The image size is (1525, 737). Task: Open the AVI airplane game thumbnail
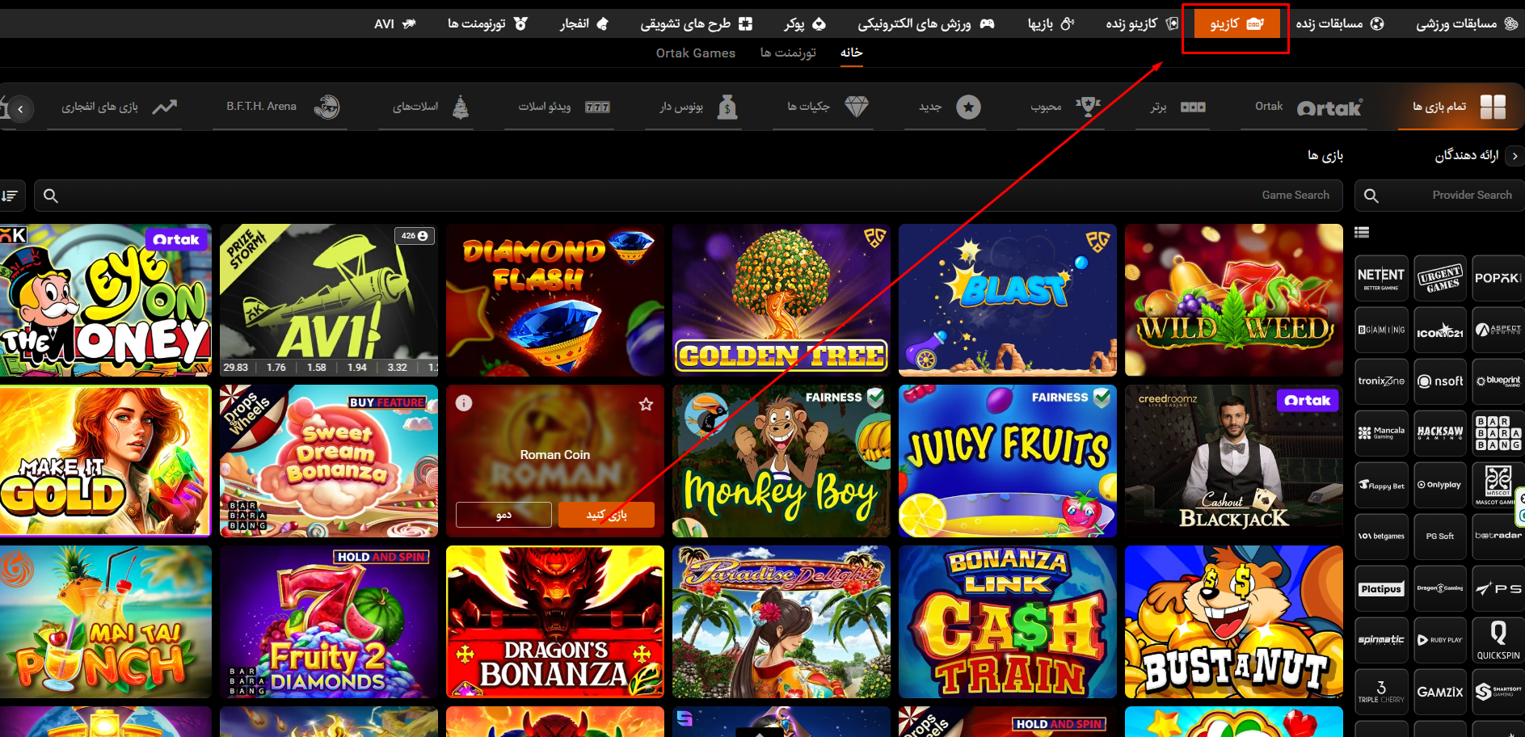(x=329, y=300)
